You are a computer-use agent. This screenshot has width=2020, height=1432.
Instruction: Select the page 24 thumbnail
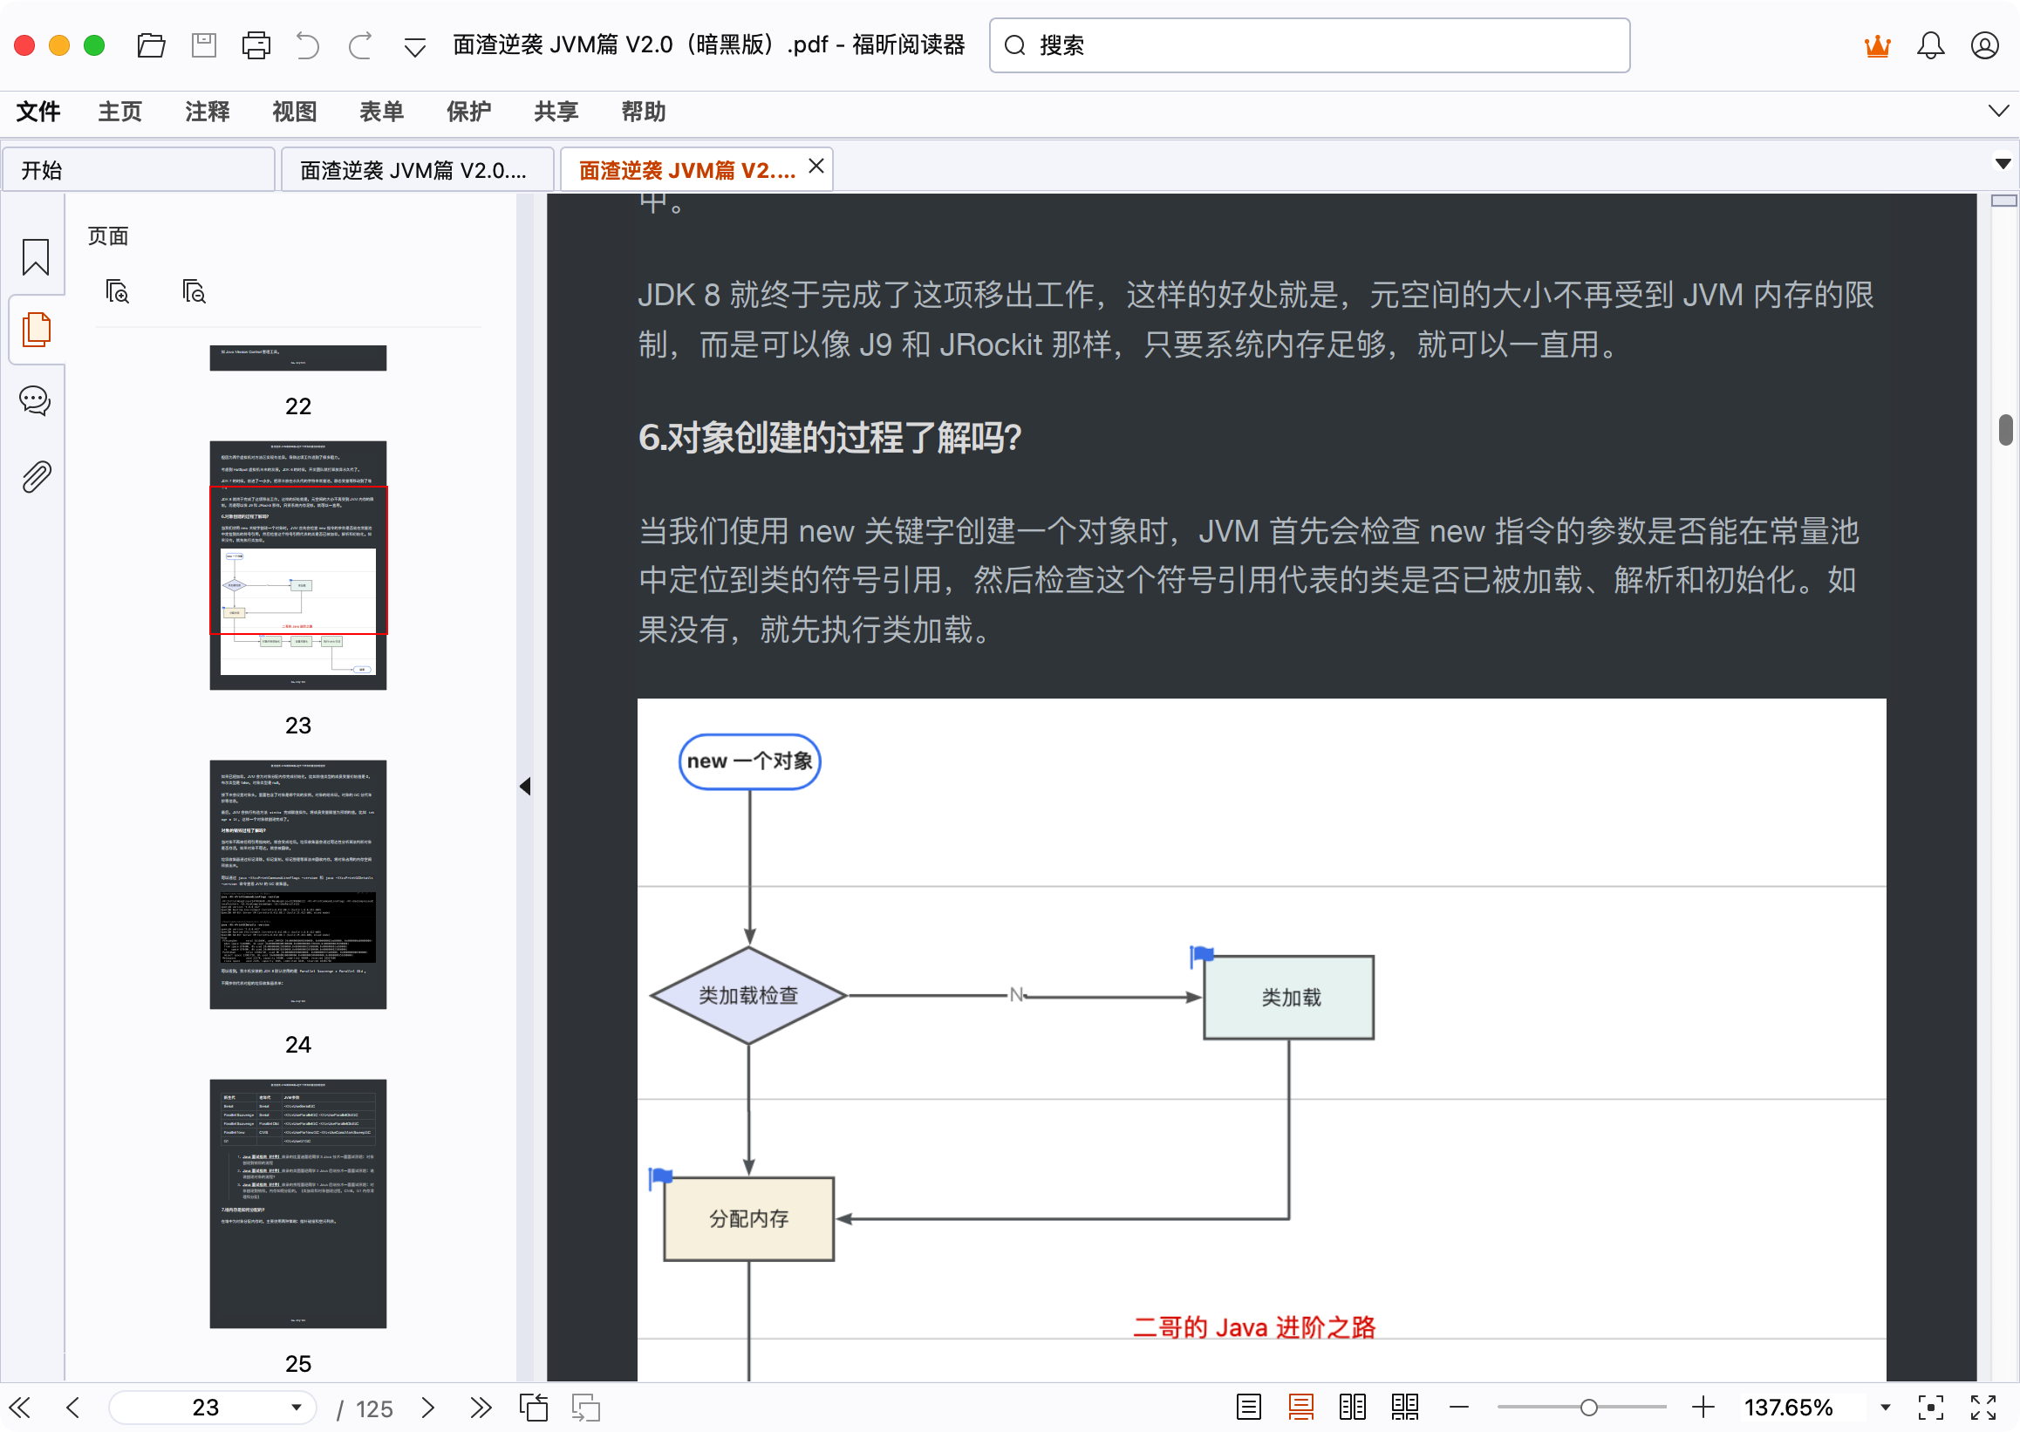point(297,883)
